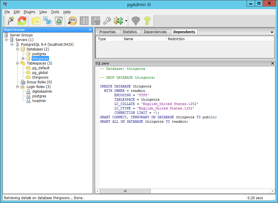278x203 pixels.
Task: Open the SQL Help question mark icon
Action: click(x=147, y=21)
